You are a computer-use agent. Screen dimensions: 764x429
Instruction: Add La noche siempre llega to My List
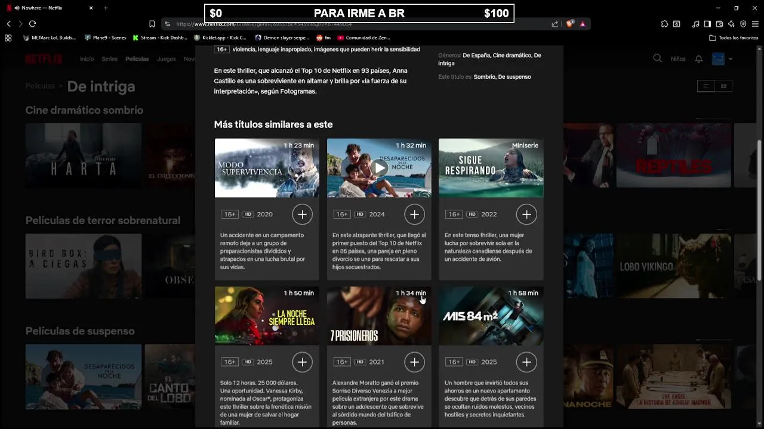click(x=302, y=362)
